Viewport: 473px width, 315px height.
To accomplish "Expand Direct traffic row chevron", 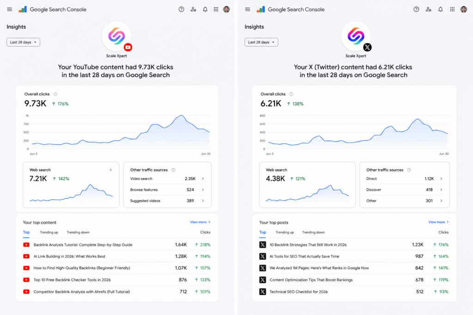I will click(x=441, y=178).
